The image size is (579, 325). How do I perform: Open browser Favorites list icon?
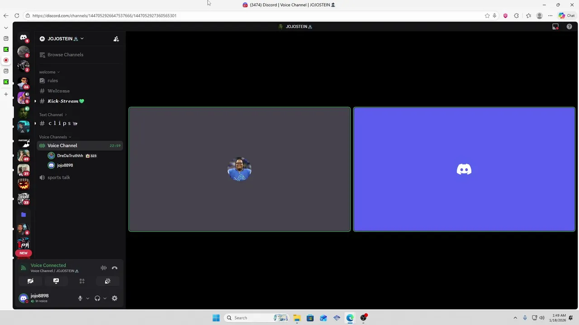click(x=528, y=16)
